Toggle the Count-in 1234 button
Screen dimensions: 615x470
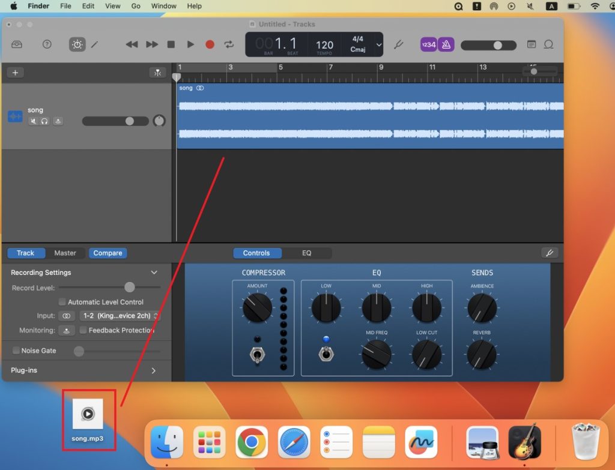pos(428,44)
